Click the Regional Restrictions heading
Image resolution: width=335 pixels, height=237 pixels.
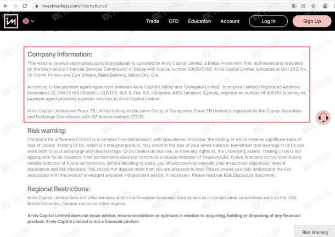click(59, 189)
